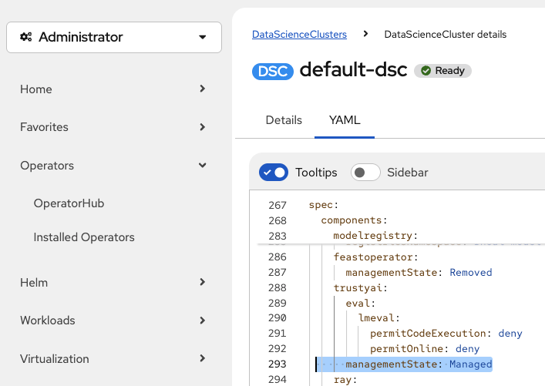The width and height of the screenshot is (545, 386).
Task: Expand the Favorites navigation section
Action: [x=113, y=127]
